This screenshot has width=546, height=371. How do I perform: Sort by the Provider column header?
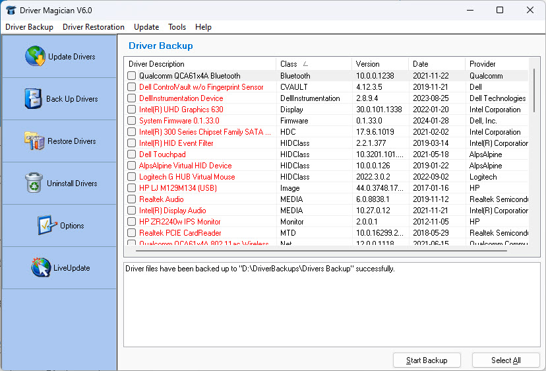[x=497, y=64]
